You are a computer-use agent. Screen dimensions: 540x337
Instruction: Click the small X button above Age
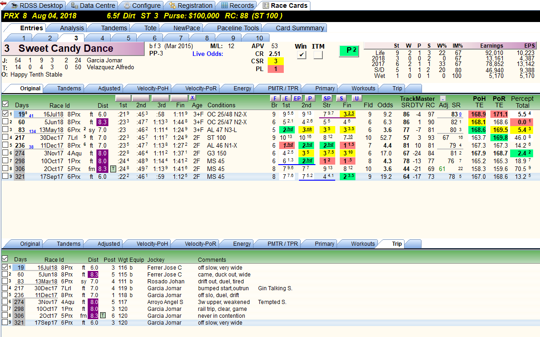[x=192, y=98]
